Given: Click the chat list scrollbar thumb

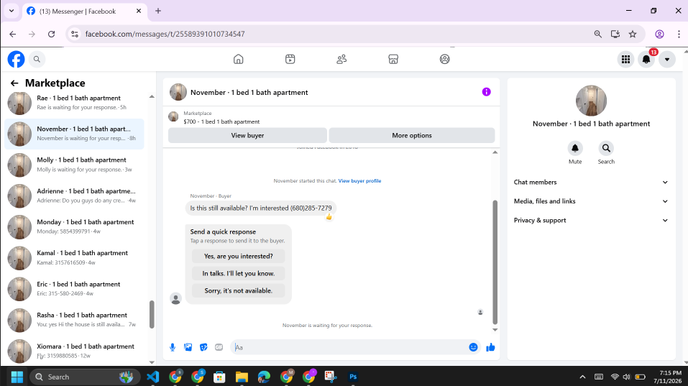Looking at the screenshot, I should [152, 315].
